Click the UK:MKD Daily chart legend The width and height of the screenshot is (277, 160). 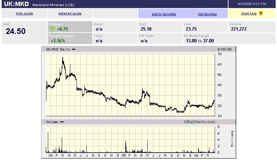click(61, 49)
